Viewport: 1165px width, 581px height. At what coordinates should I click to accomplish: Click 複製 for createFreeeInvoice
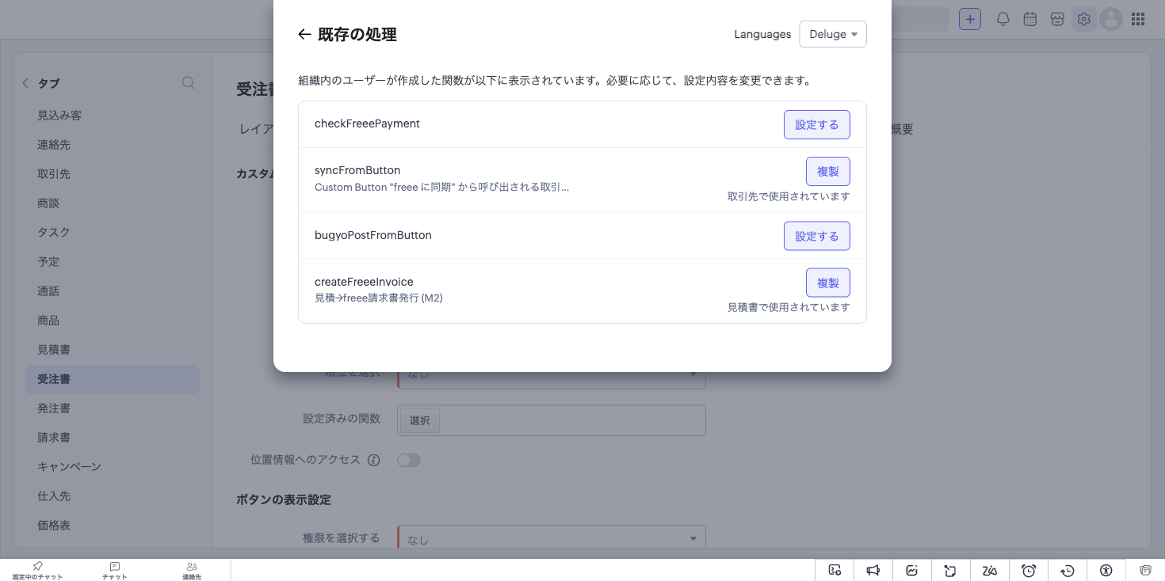pos(828,283)
